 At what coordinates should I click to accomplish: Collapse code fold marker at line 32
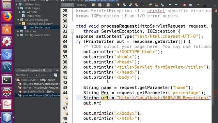click(x=73, y=31)
